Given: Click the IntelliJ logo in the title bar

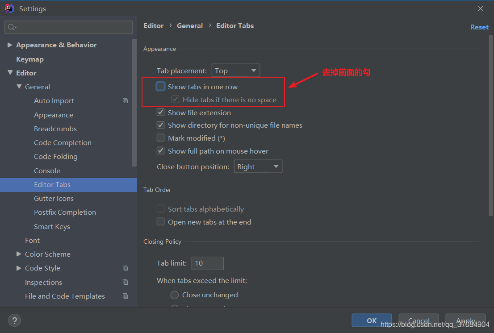Looking at the screenshot, I should pos(9,8).
